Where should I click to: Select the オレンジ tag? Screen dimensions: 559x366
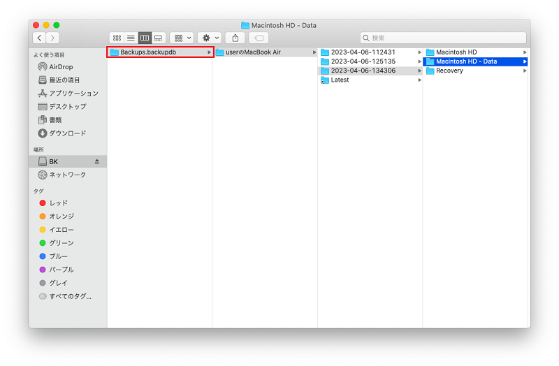pos(68,216)
